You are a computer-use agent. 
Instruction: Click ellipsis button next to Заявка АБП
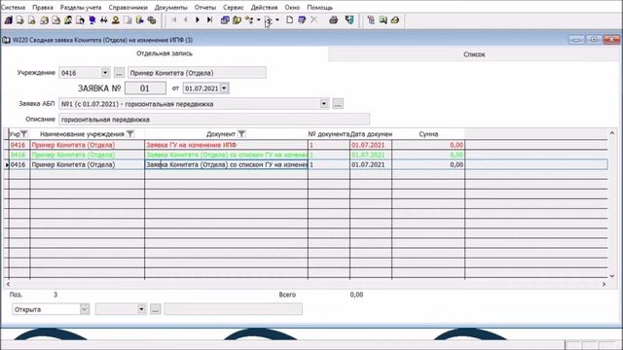(x=338, y=104)
